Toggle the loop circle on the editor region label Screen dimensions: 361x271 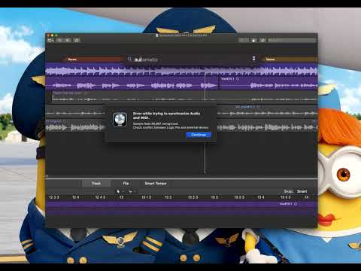click(x=296, y=204)
